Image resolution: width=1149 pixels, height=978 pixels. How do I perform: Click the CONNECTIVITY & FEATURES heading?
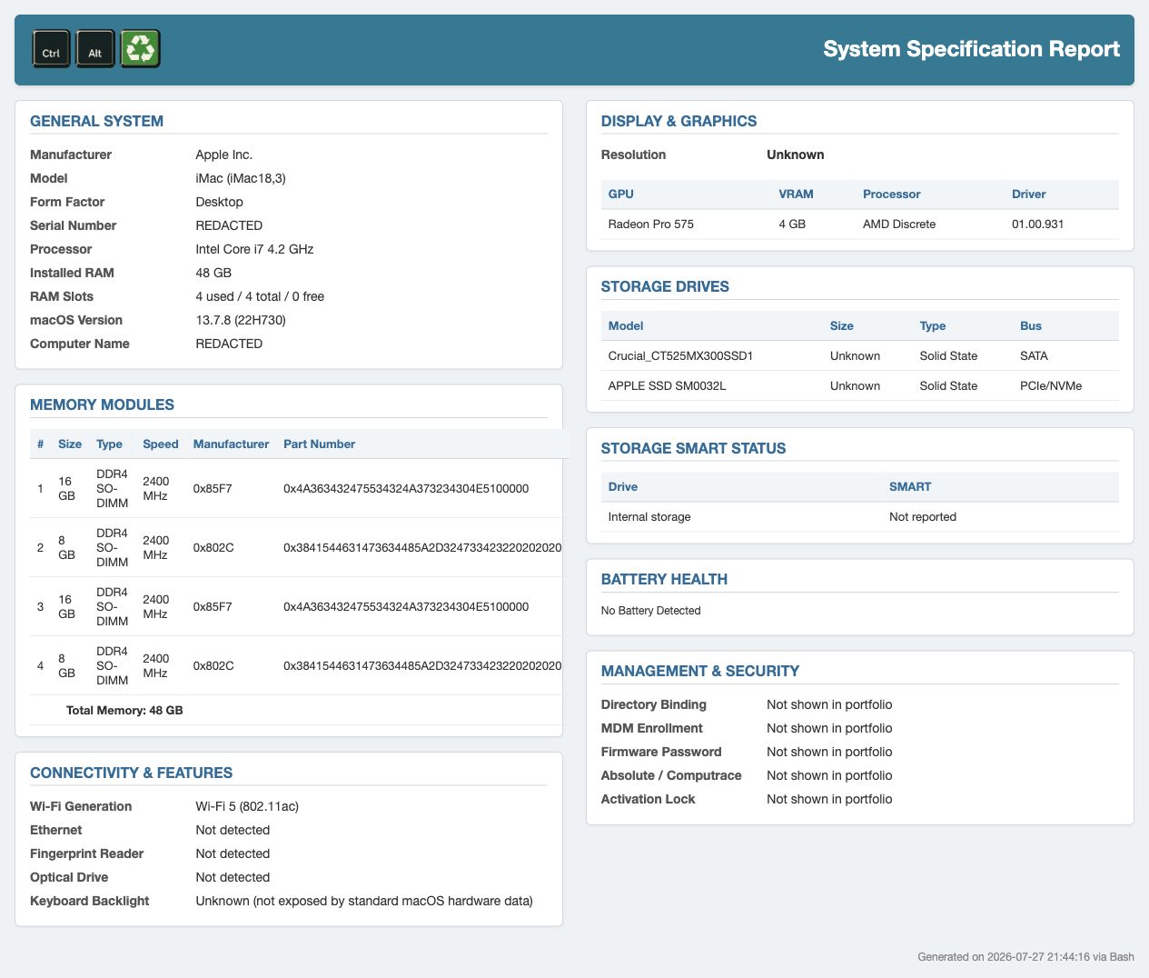131,773
